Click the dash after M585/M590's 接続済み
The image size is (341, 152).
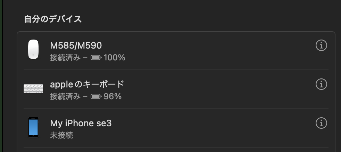[85, 58]
